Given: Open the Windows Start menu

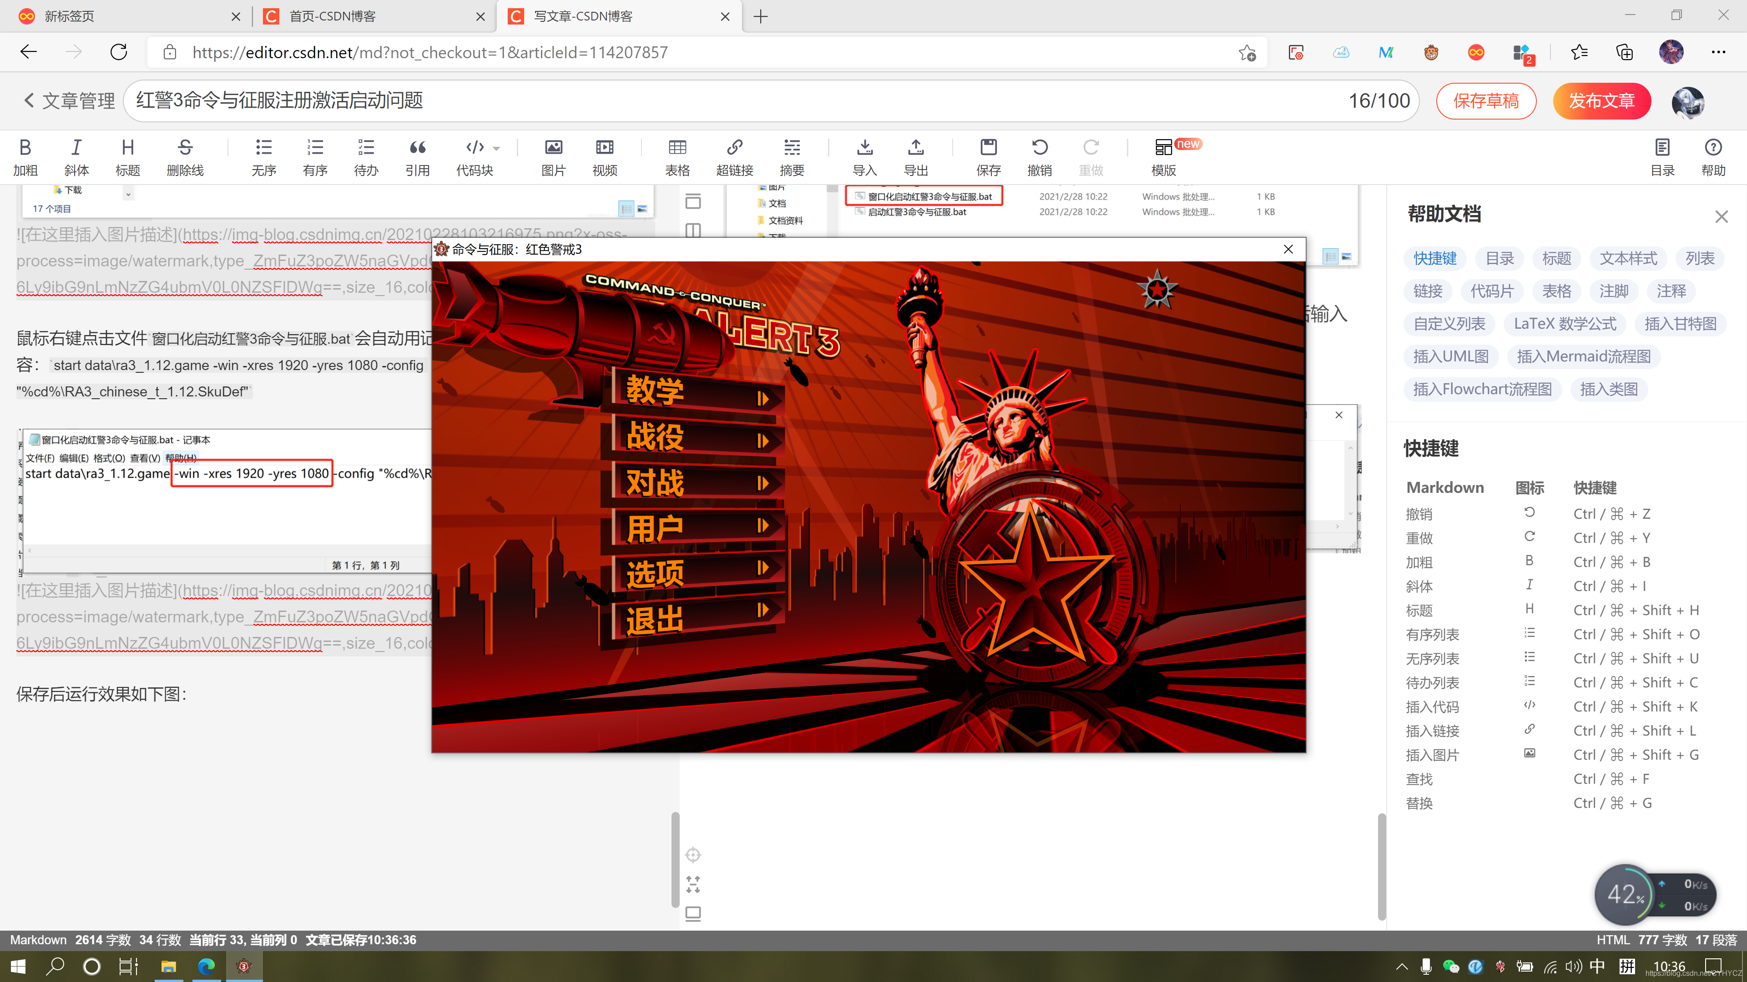Looking at the screenshot, I should [18, 966].
